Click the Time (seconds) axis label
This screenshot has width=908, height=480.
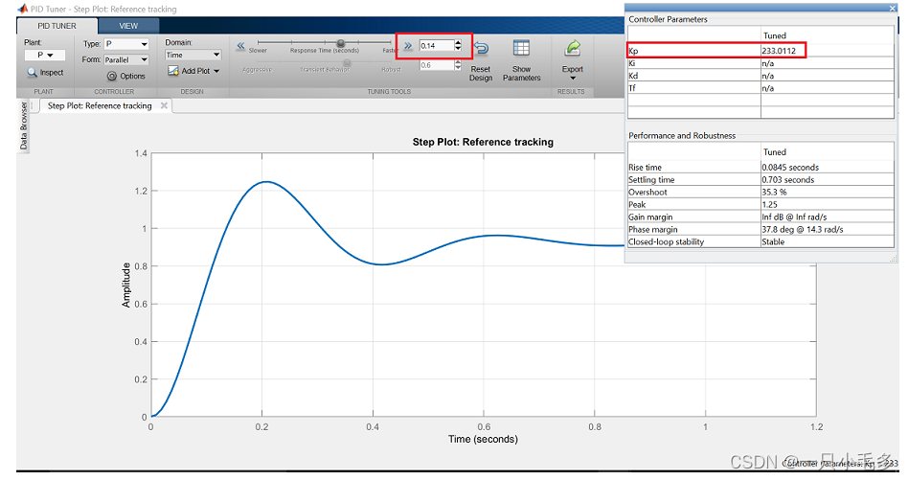[x=483, y=439]
